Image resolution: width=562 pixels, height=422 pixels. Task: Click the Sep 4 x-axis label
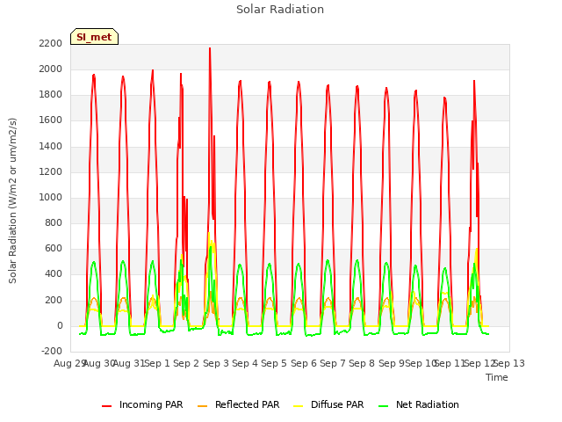245,363
